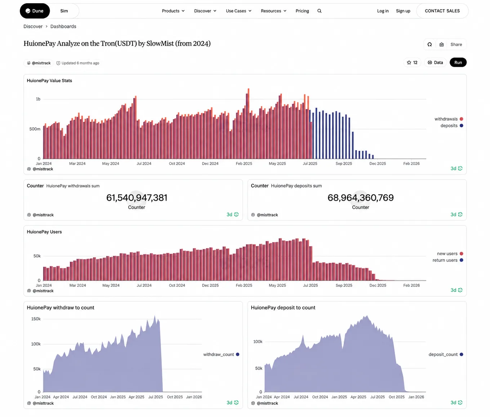Click the HuionePay deposits sum label

pyautogui.click(x=296, y=186)
